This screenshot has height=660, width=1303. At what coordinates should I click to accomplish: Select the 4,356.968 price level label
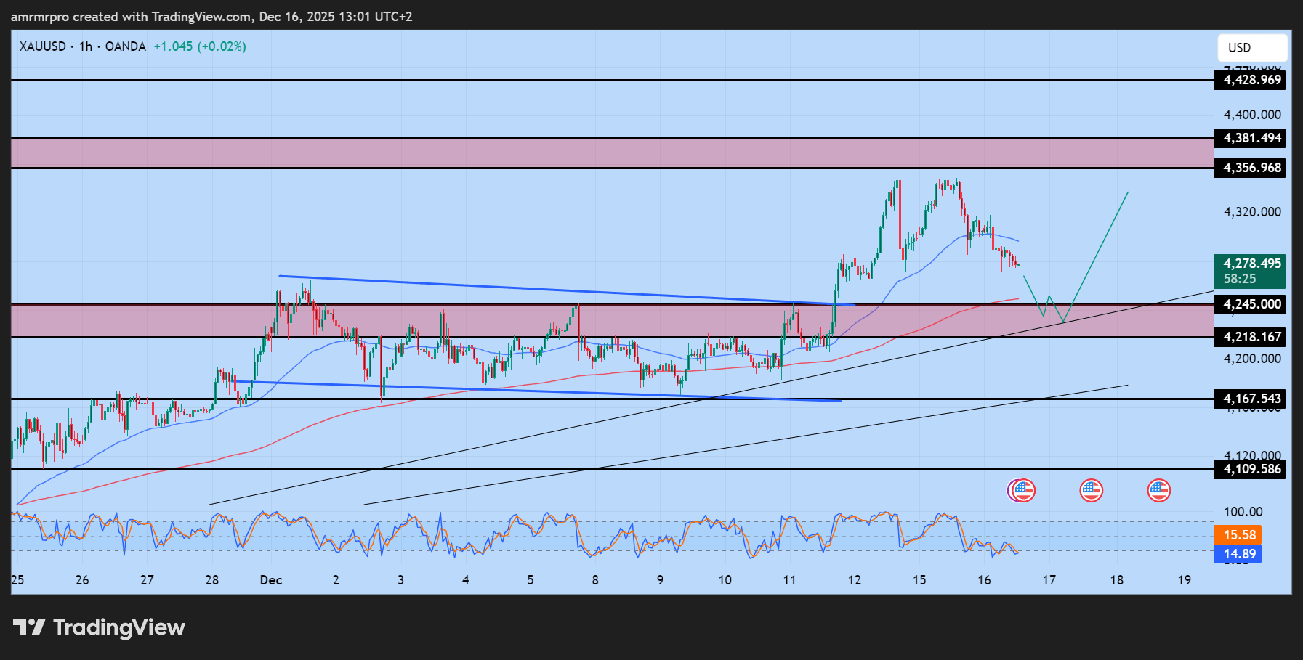(x=1250, y=168)
